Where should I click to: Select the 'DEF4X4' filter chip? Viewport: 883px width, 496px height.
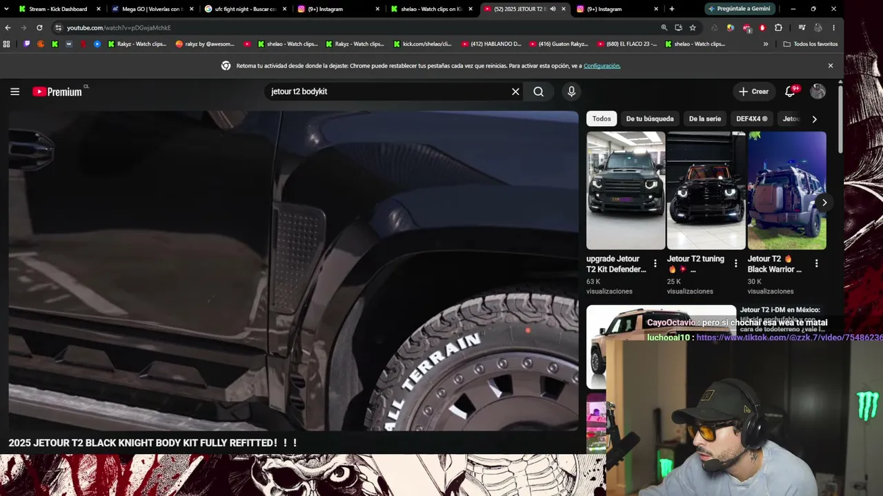(x=752, y=119)
